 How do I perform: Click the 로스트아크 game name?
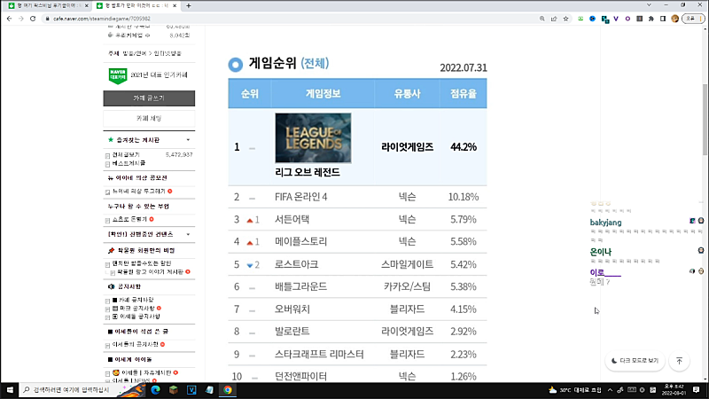pos(297,264)
